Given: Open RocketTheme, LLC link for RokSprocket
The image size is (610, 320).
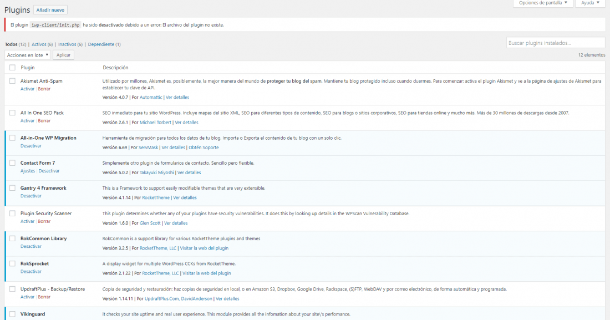Looking at the screenshot, I should [x=160, y=273].
